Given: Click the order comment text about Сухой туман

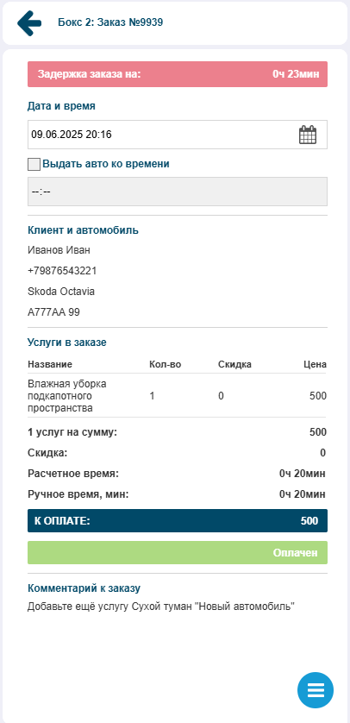Looking at the screenshot, I should click(x=160, y=607).
